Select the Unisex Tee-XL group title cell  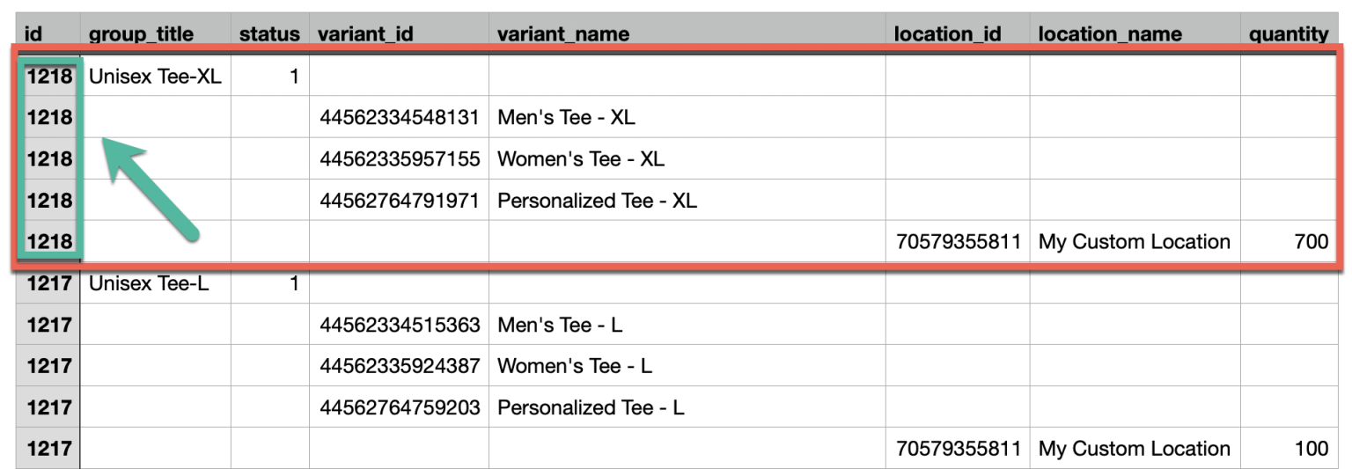[155, 77]
